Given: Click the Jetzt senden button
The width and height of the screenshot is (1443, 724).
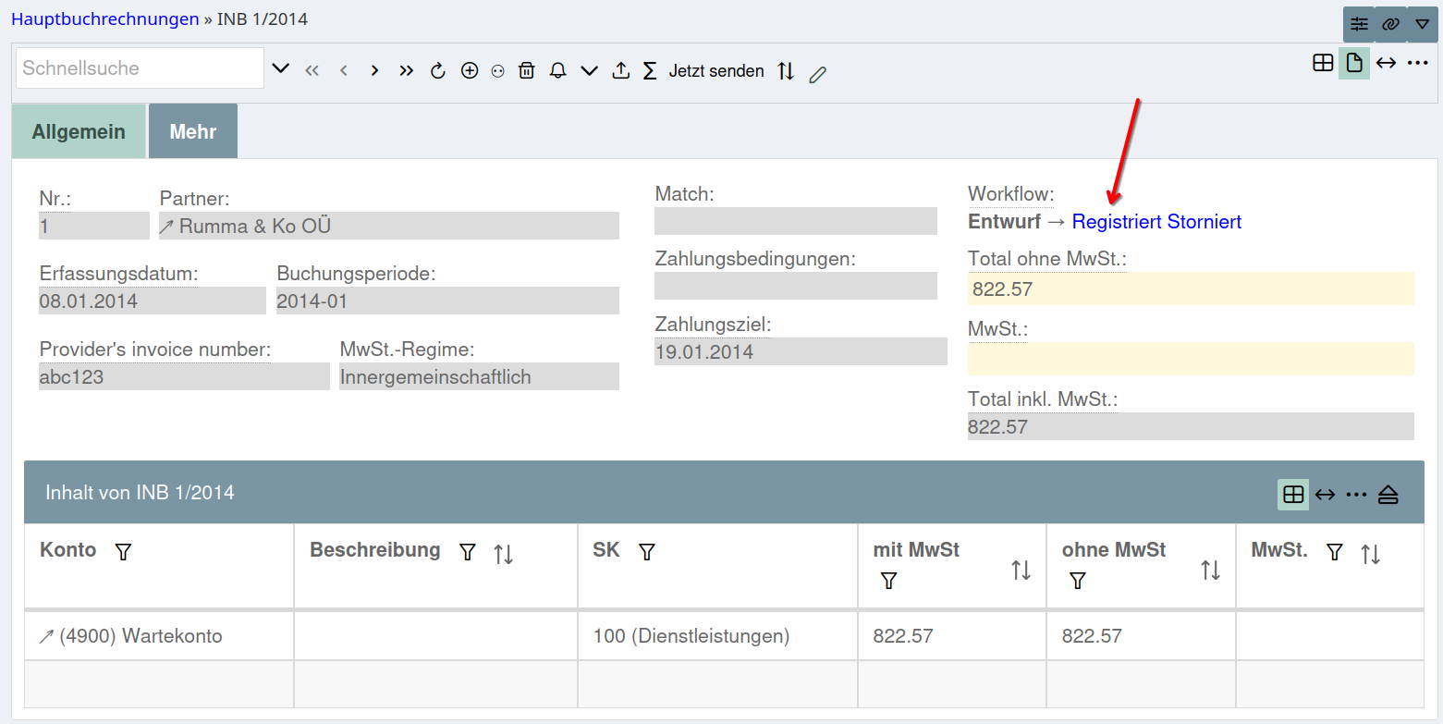Looking at the screenshot, I should pyautogui.click(x=716, y=70).
